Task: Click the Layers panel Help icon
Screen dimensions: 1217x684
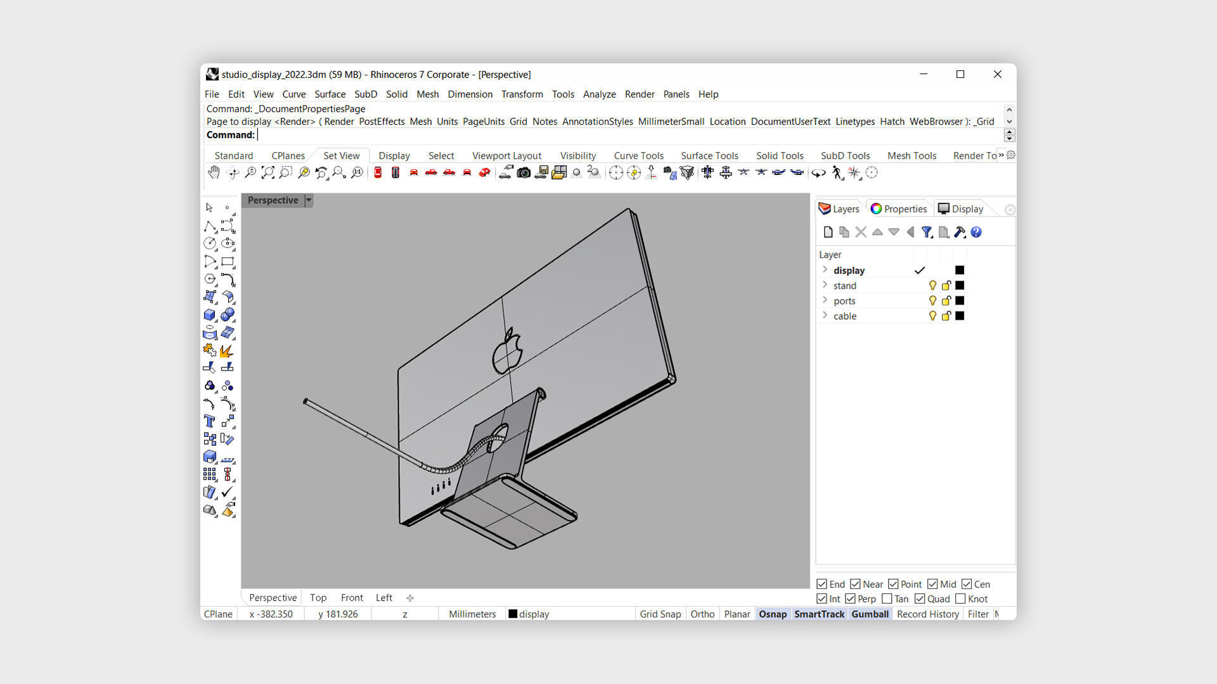Action: pos(976,232)
